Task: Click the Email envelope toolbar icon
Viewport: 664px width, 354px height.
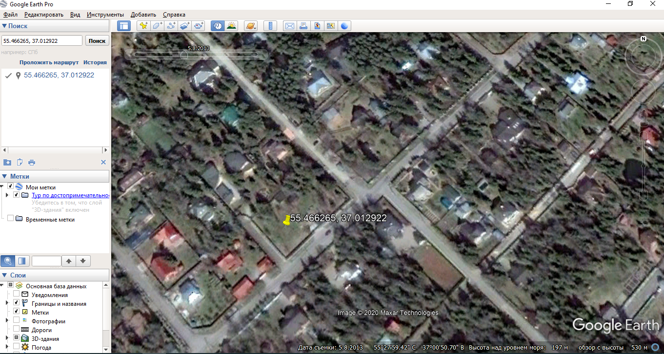Action: point(290,26)
